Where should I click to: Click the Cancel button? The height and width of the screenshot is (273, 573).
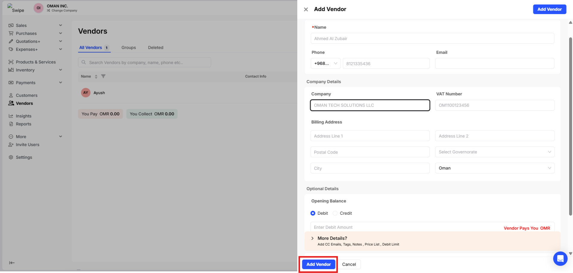coord(349,264)
